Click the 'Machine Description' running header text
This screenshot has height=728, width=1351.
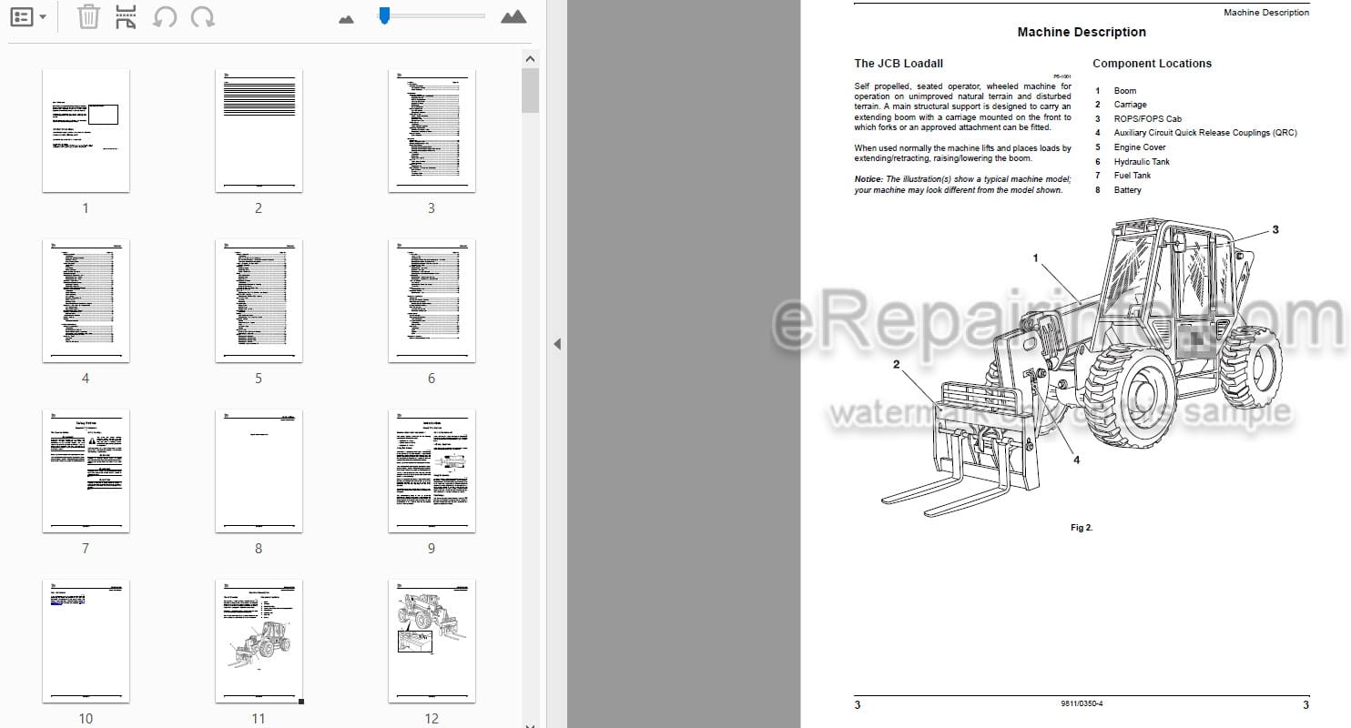pyautogui.click(x=1266, y=13)
